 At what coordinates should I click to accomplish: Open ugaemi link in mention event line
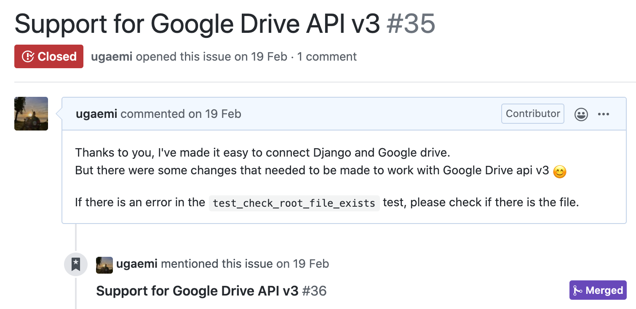click(137, 264)
